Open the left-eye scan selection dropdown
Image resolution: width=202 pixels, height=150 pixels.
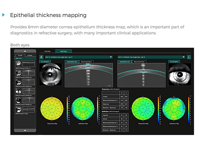click(151, 57)
